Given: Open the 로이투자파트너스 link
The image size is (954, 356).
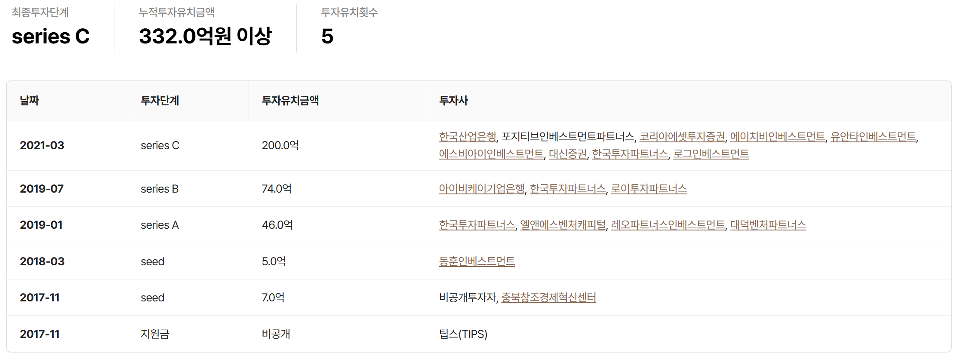Looking at the screenshot, I should [649, 189].
